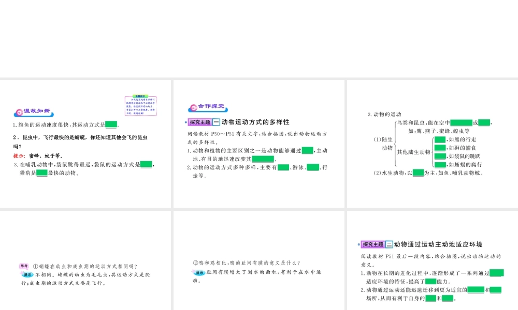Click the 探究主题 badge before 动物运动方式的多样性

point(199,122)
